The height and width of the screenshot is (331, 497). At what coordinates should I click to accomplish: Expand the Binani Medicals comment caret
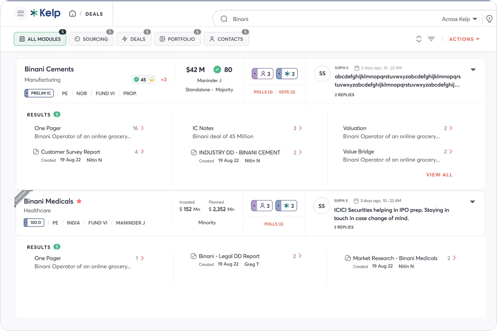click(473, 202)
